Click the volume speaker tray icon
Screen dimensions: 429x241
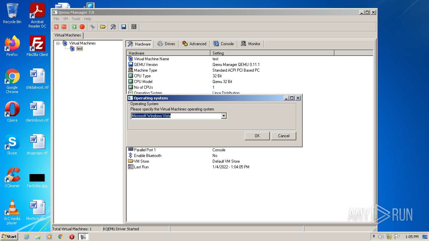pyautogui.click(x=381, y=237)
